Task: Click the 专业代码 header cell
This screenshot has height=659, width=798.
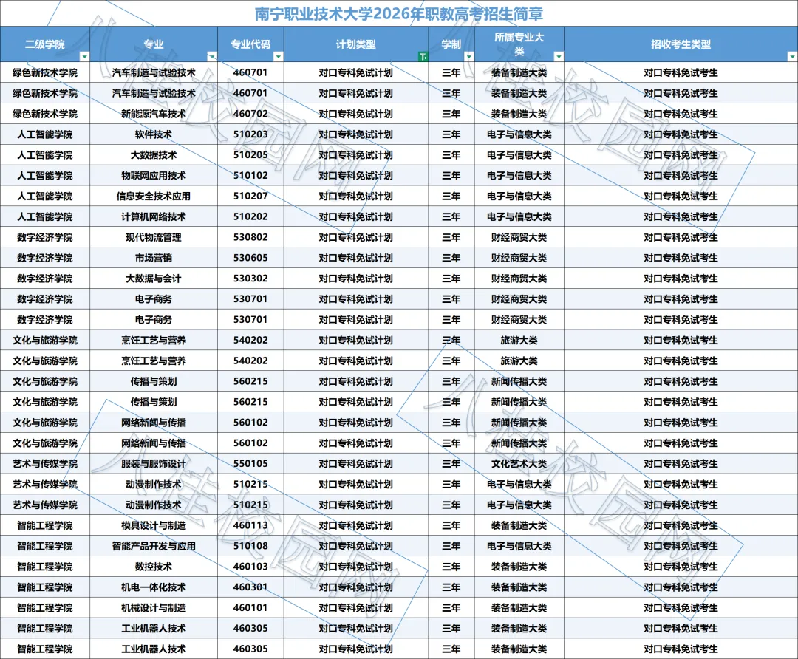Action: pos(250,44)
